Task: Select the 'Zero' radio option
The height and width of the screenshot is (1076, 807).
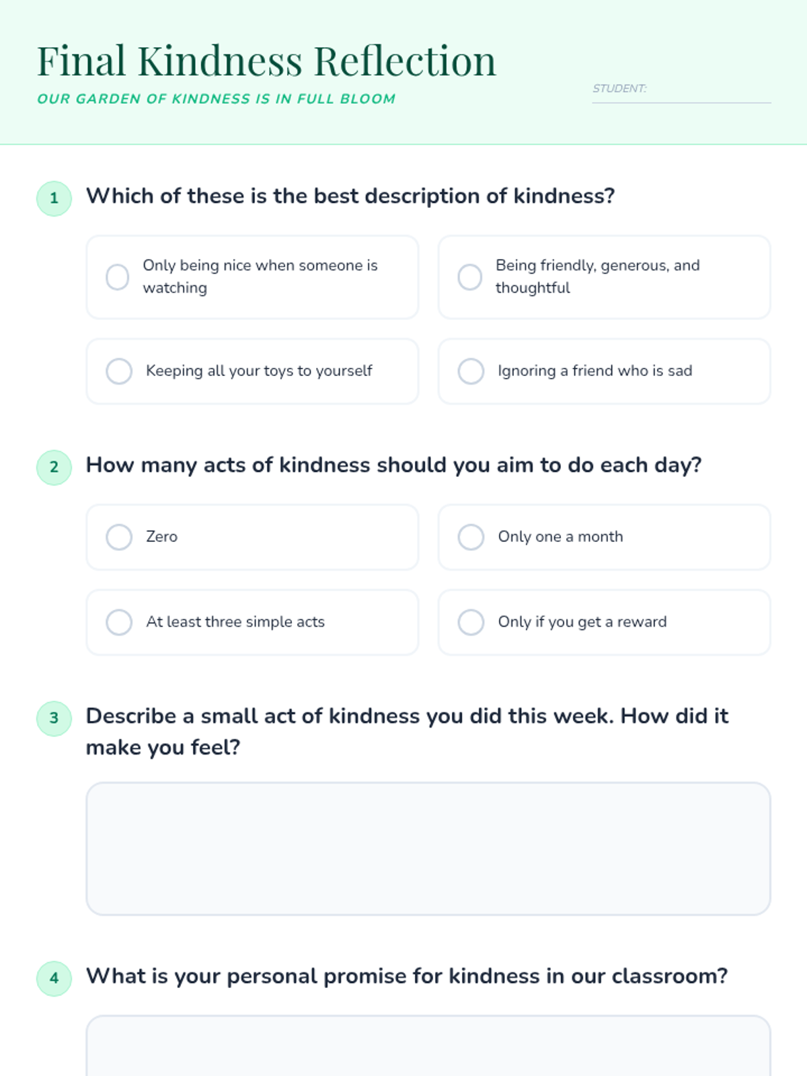Action: click(252, 537)
